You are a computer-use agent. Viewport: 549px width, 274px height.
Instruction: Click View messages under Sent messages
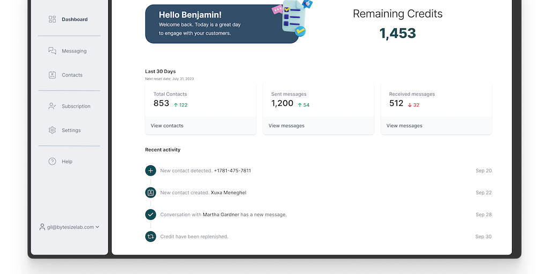286,126
